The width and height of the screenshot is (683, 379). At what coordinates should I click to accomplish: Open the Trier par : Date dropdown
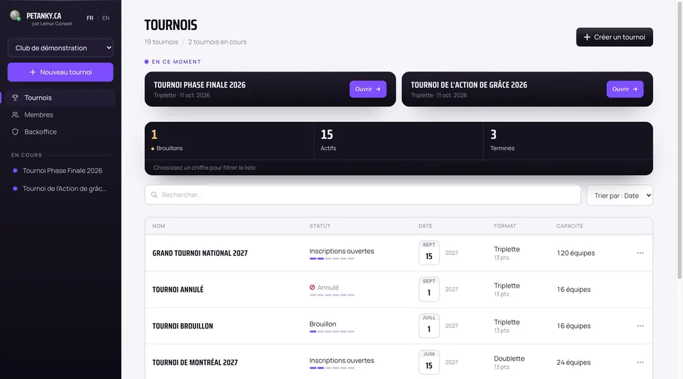(619, 196)
